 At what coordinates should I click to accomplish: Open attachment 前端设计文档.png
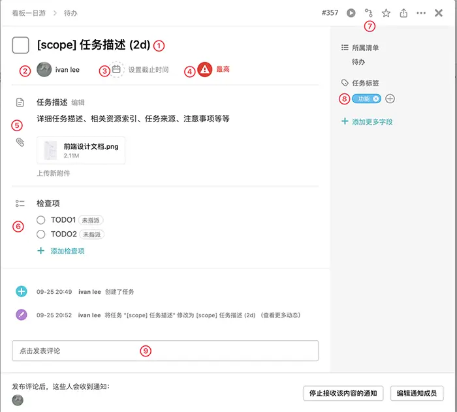click(x=81, y=150)
